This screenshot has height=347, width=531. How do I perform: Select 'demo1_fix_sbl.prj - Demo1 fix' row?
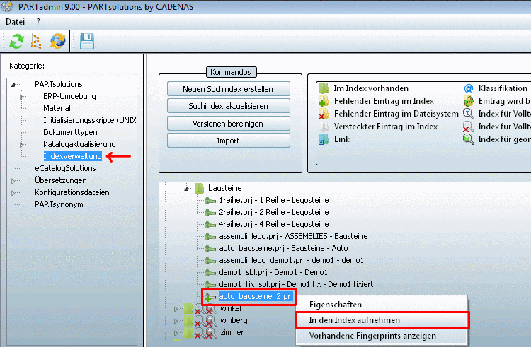(297, 284)
